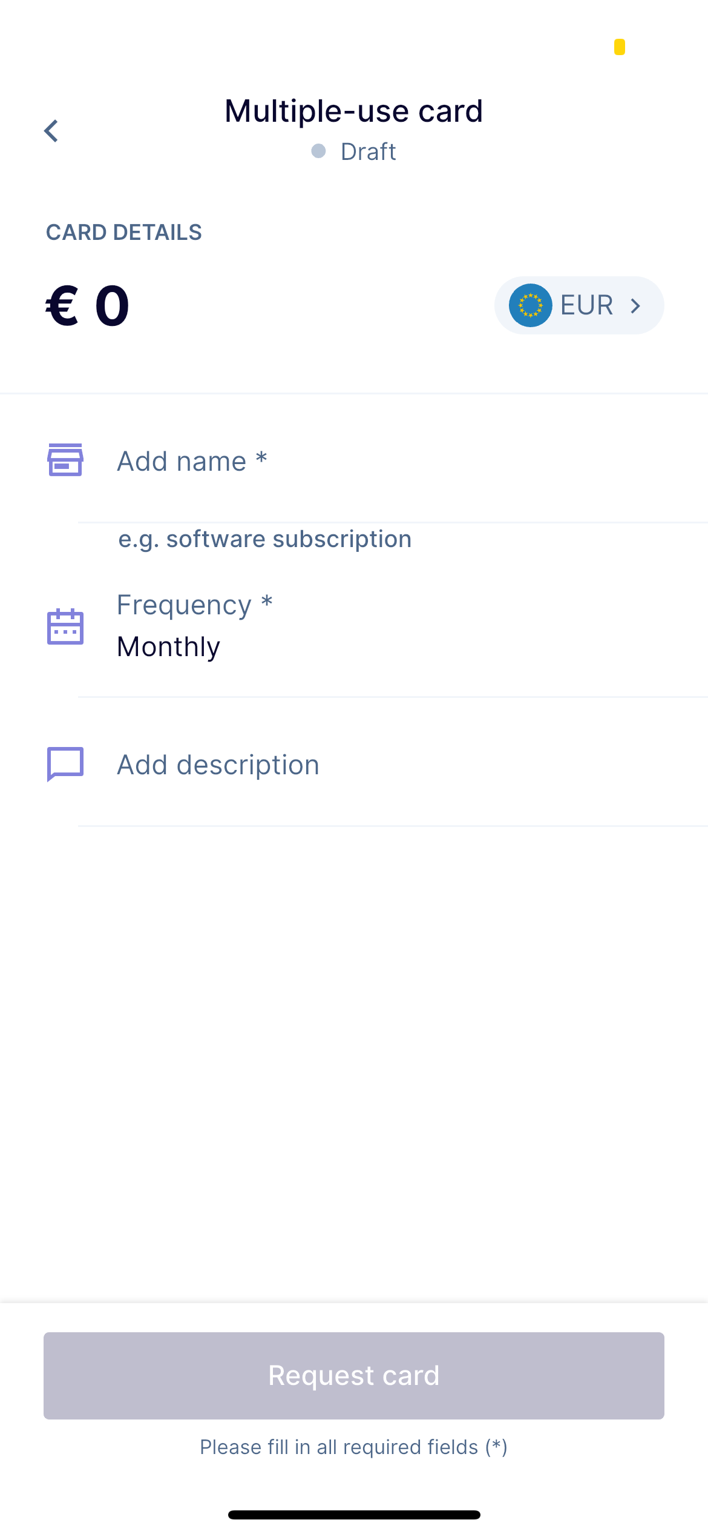Tap the back arrow chevron
708x1534 pixels.
(x=51, y=131)
